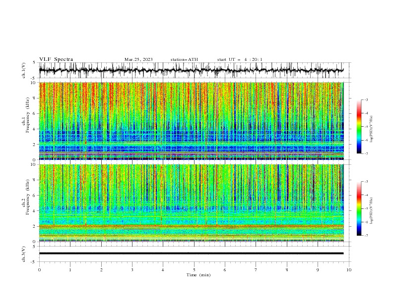Click the log(PSD) label of ch.2 colorbar

tap(371, 211)
